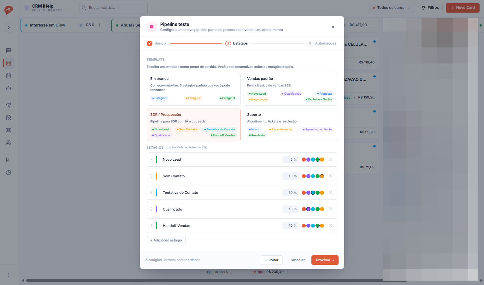Click the Voltar button
This screenshot has width=484, height=285.
[271, 260]
